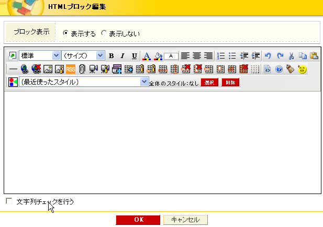323x227 pixels.
Task: Click the red 選択 style button
Action: 209,82
